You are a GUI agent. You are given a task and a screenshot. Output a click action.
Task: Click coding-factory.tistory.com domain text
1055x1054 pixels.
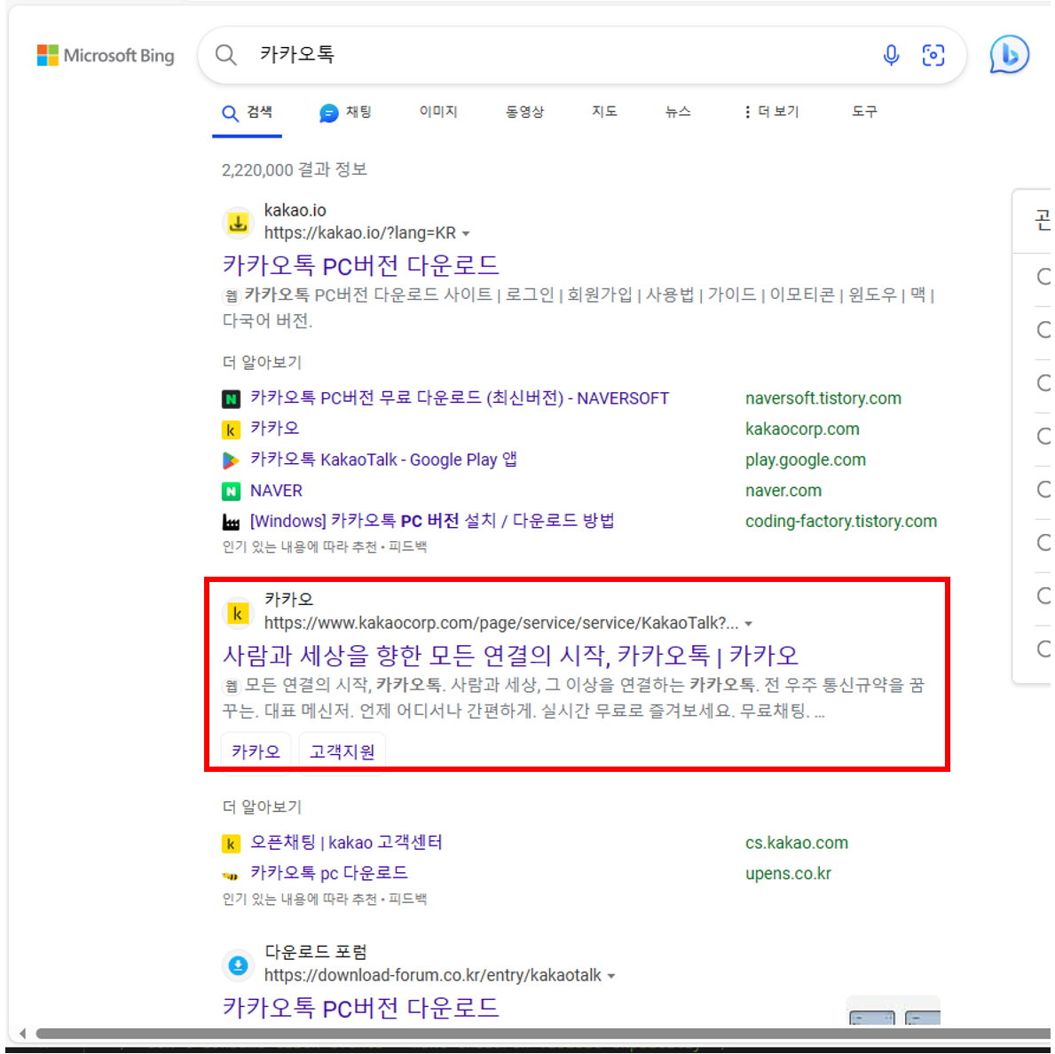click(841, 522)
